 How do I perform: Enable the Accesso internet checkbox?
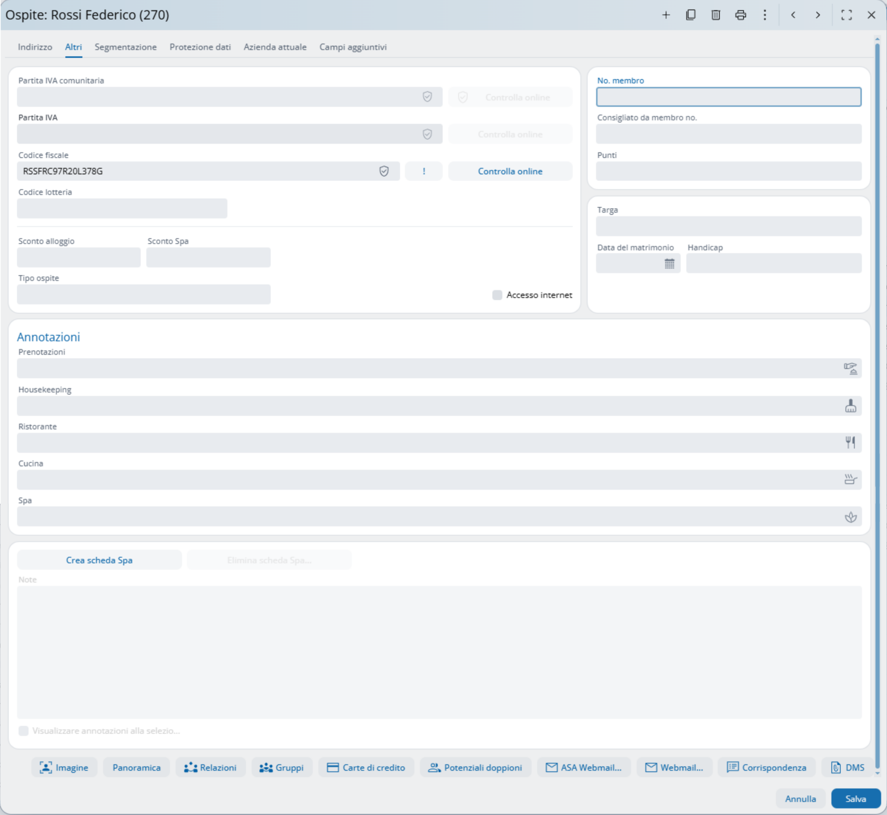coord(497,295)
